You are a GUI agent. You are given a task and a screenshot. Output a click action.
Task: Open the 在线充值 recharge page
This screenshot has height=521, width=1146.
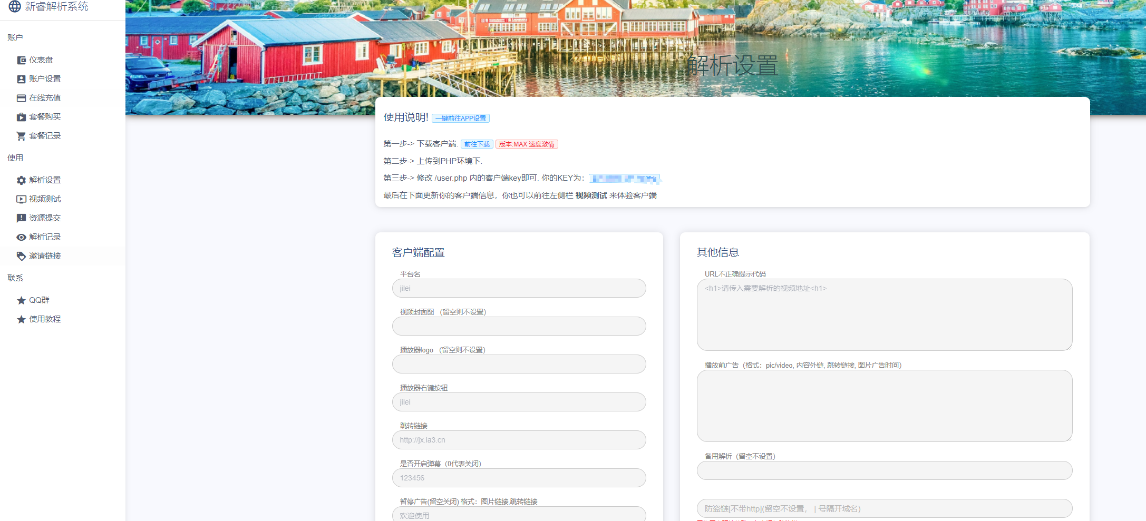point(45,97)
